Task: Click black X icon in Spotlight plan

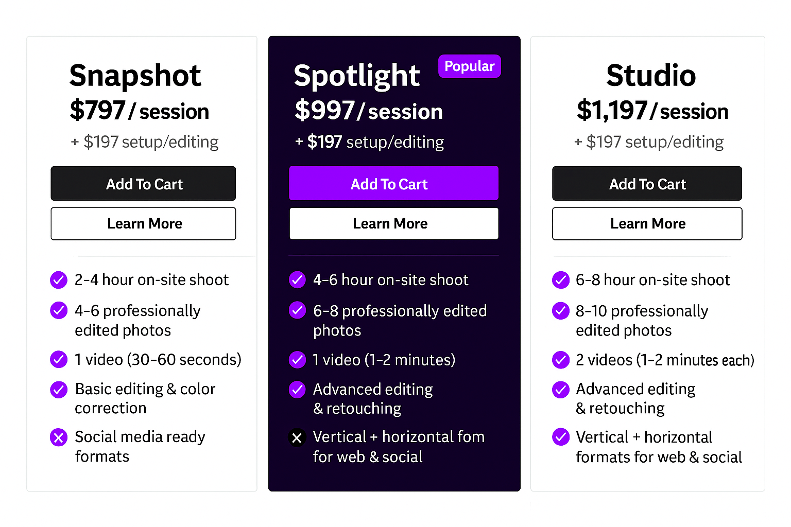Action: coord(297,438)
